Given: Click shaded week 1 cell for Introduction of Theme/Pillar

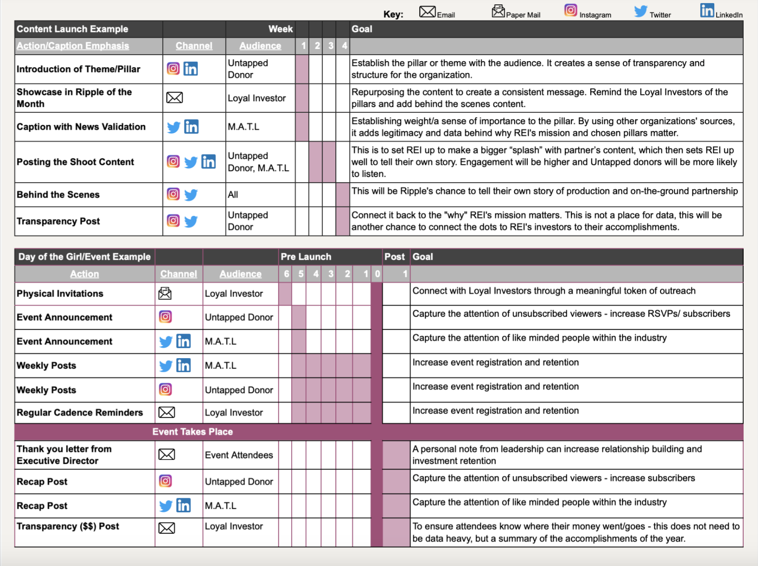Looking at the screenshot, I should (x=302, y=69).
